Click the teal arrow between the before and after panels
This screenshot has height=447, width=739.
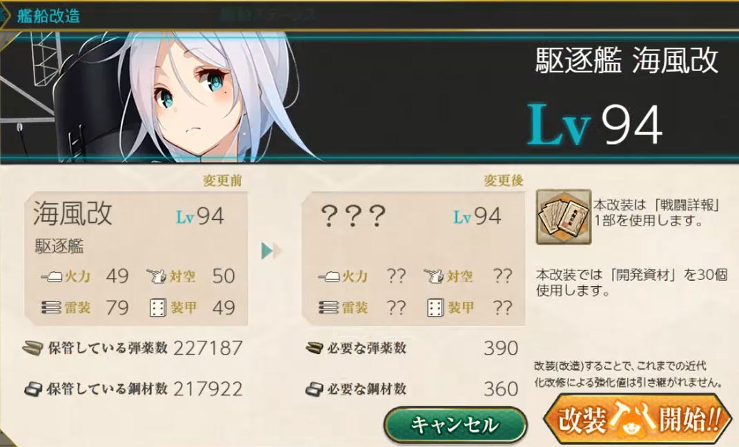(271, 251)
